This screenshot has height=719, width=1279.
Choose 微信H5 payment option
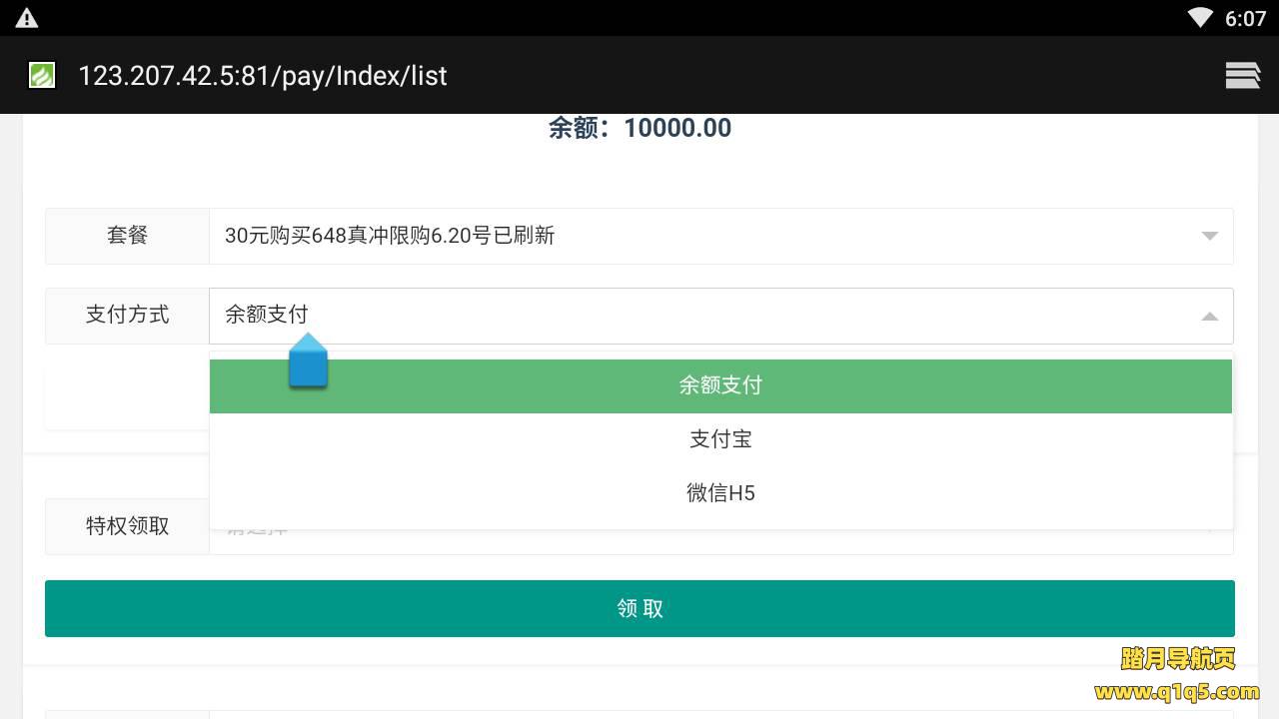coord(720,493)
